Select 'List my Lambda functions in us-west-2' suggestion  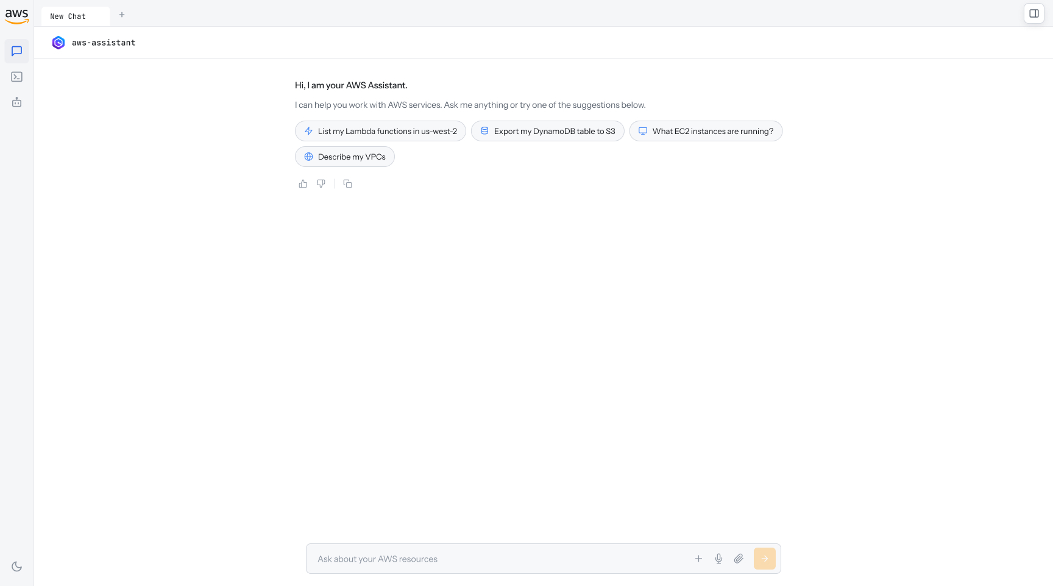(x=380, y=131)
